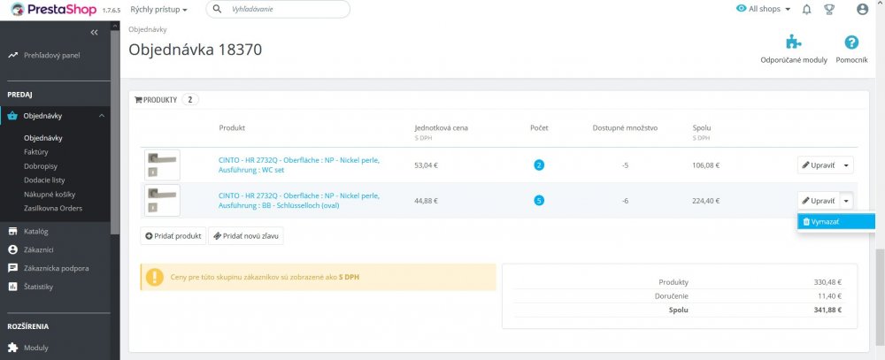Open the Rýchly prístup dropdown
This screenshot has height=360, width=885.
(x=158, y=9)
